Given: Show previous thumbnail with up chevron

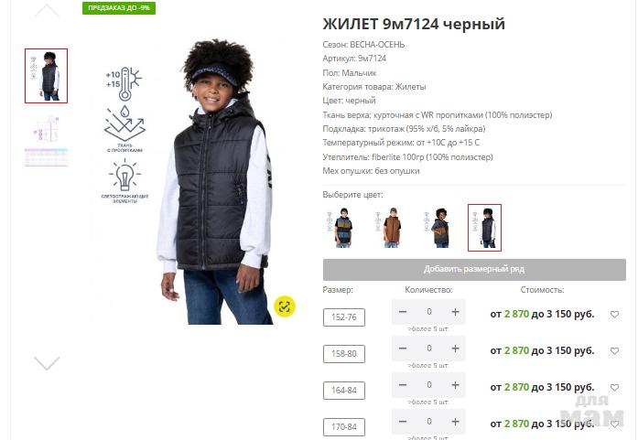Looking at the screenshot, I should (x=47, y=11).
